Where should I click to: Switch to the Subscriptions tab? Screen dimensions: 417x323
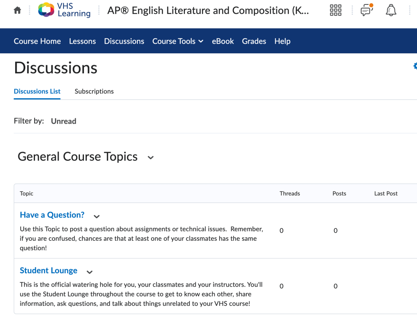pyautogui.click(x=94, y=91)
